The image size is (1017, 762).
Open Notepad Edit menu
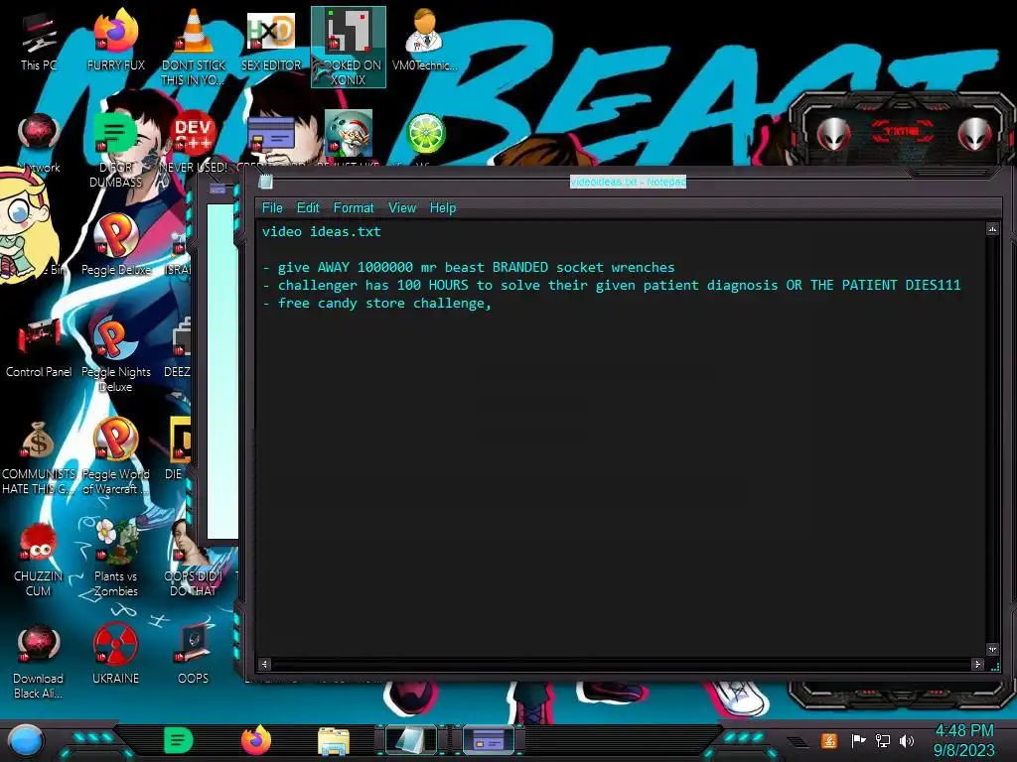(308, 207)
